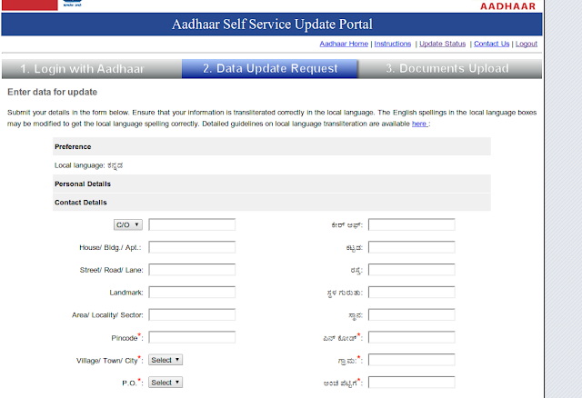
Task: Click the Aadhaar Self Service Update Portal banner
Action: tap(272, 25)
